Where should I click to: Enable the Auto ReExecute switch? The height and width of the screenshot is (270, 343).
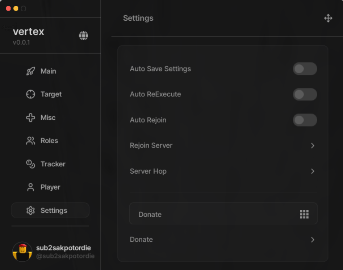click(305, 95)
